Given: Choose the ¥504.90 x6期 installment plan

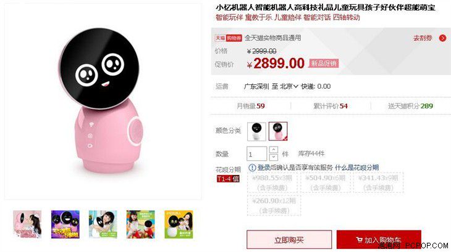Looking at the screenshot, I should 326,182.
